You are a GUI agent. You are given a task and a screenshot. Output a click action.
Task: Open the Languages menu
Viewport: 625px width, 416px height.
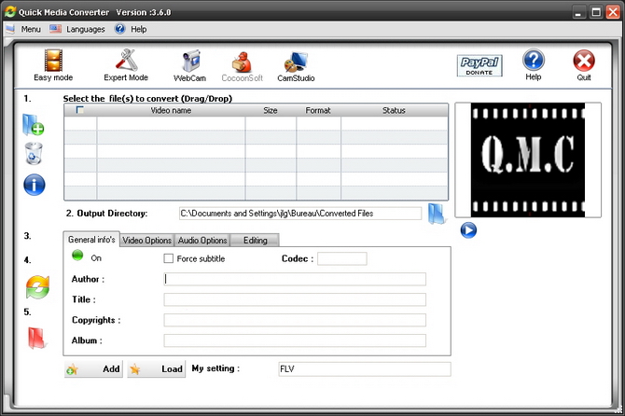[x=77, y=29]
